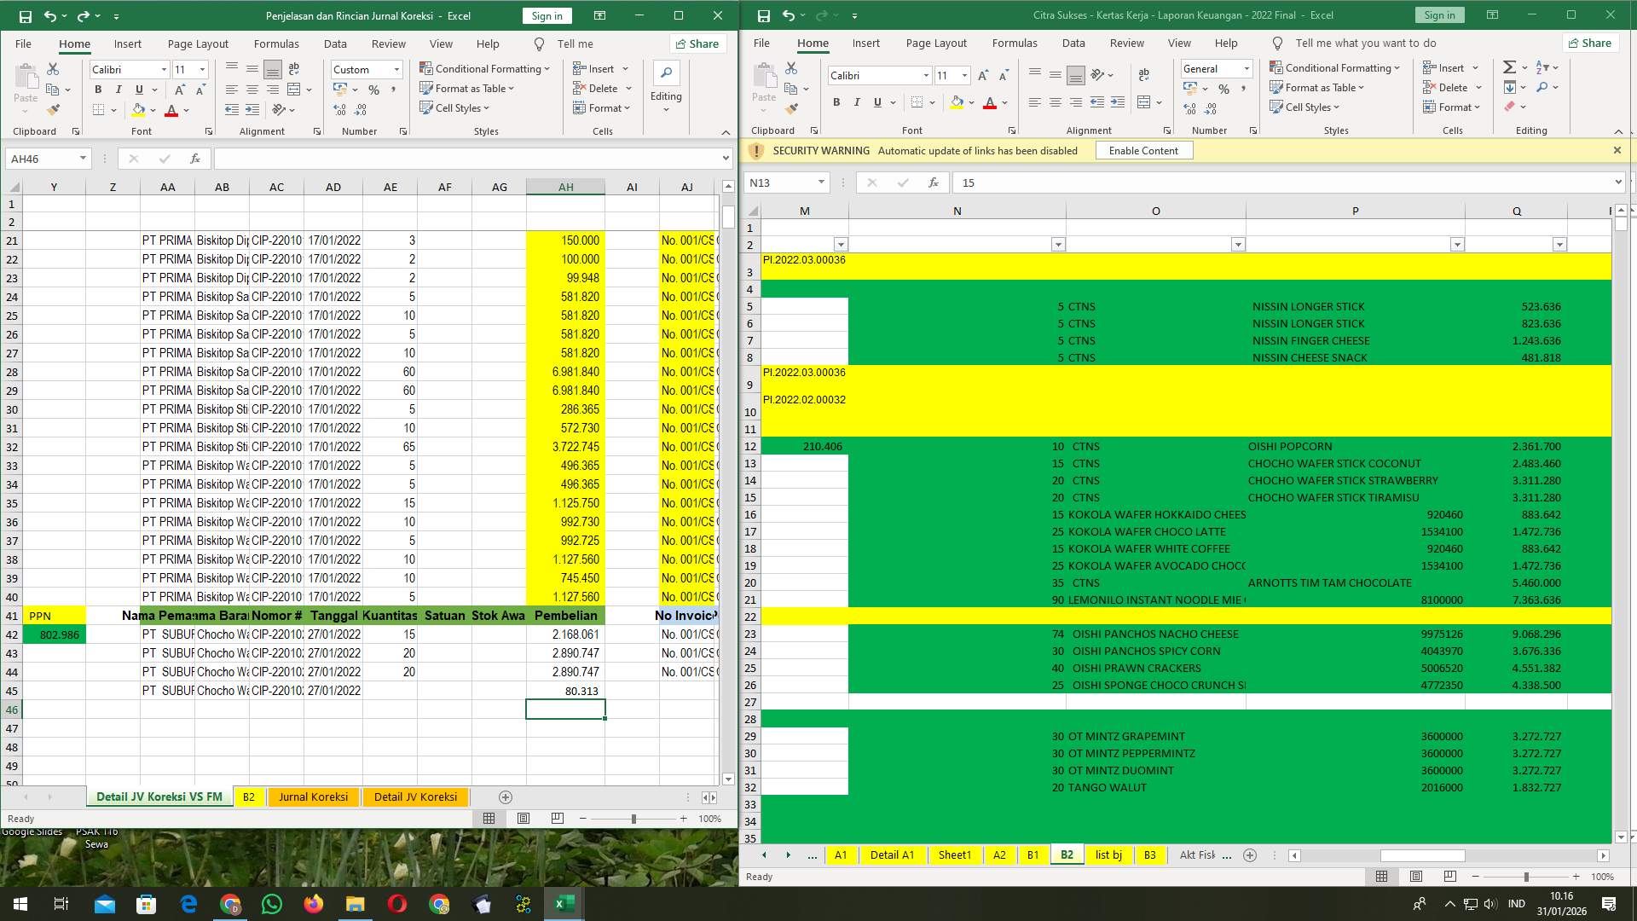Click the Sign in button
This screenshot has height=921, width=1637.
pos(546,15)
